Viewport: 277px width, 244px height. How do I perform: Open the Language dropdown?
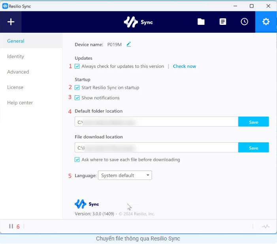click(x=125, y=175)
